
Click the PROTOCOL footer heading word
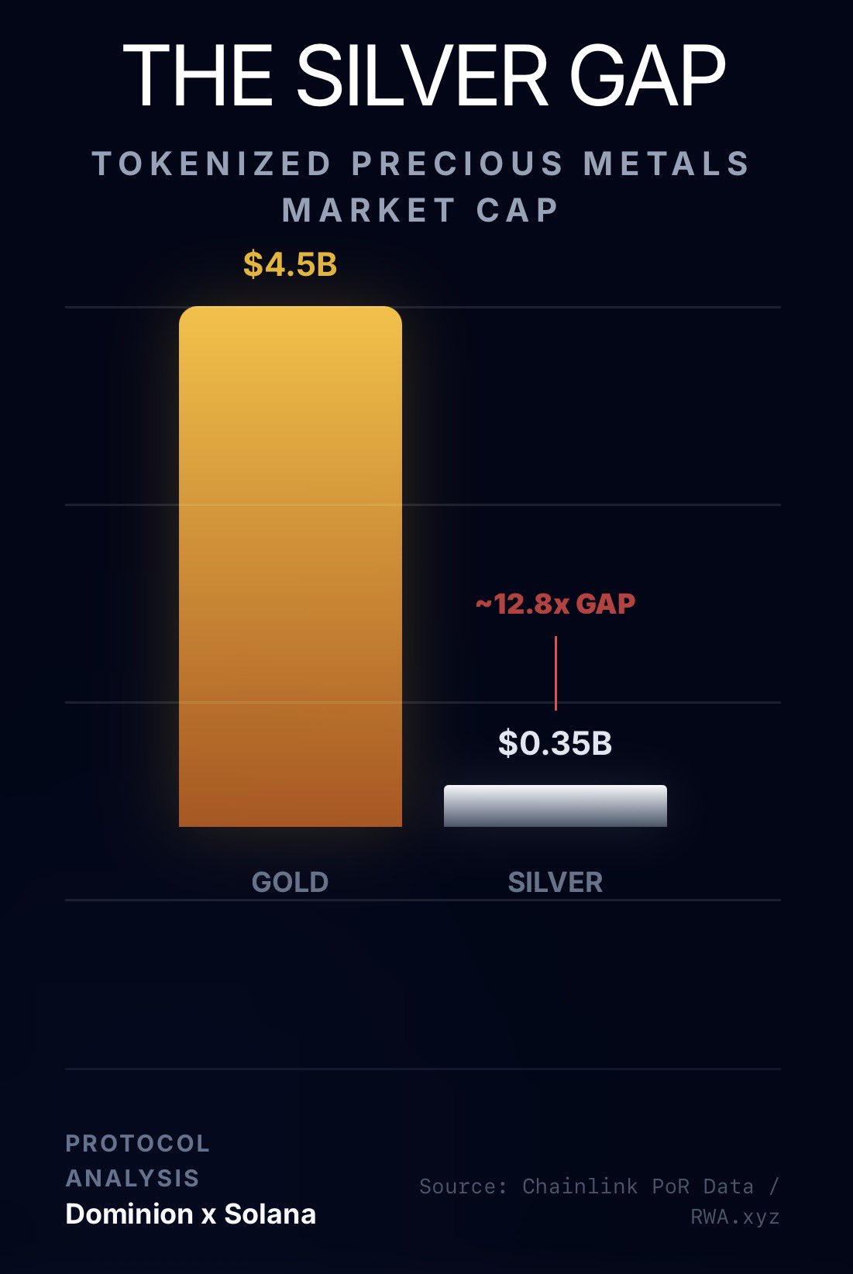(138, 1143)
